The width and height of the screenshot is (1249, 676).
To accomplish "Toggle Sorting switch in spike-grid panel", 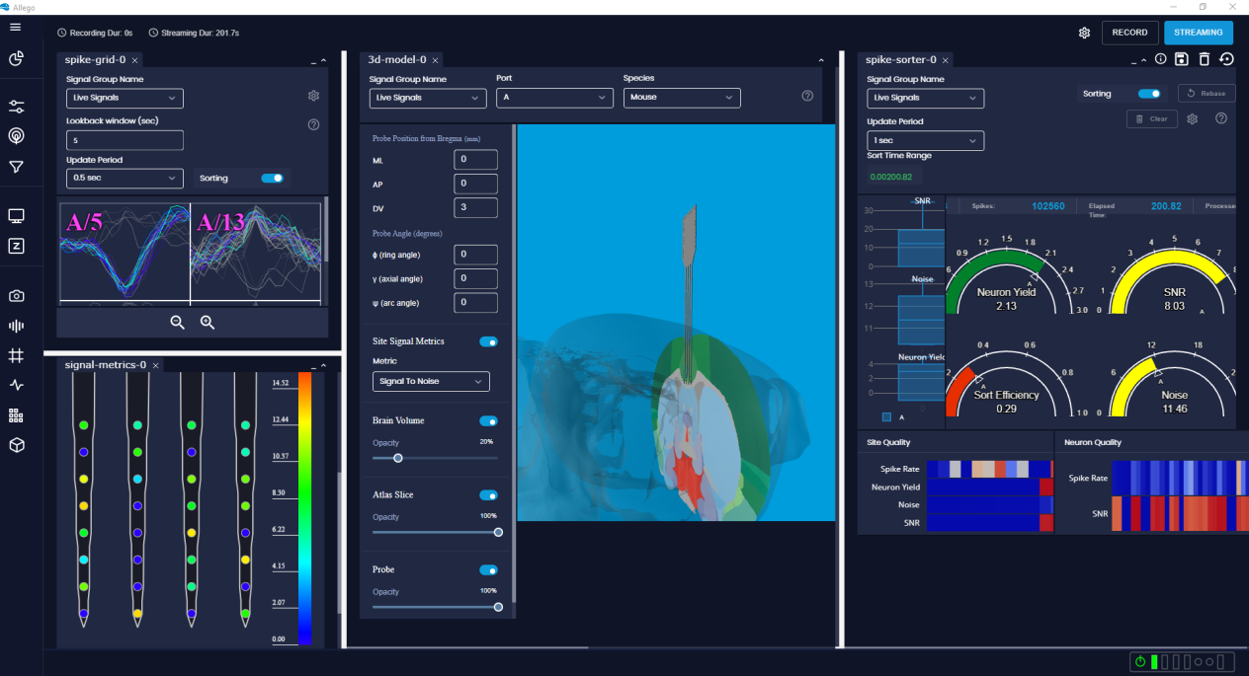I will tap(272, 179).
